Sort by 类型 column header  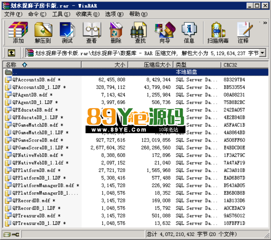[x=197, y=65]
